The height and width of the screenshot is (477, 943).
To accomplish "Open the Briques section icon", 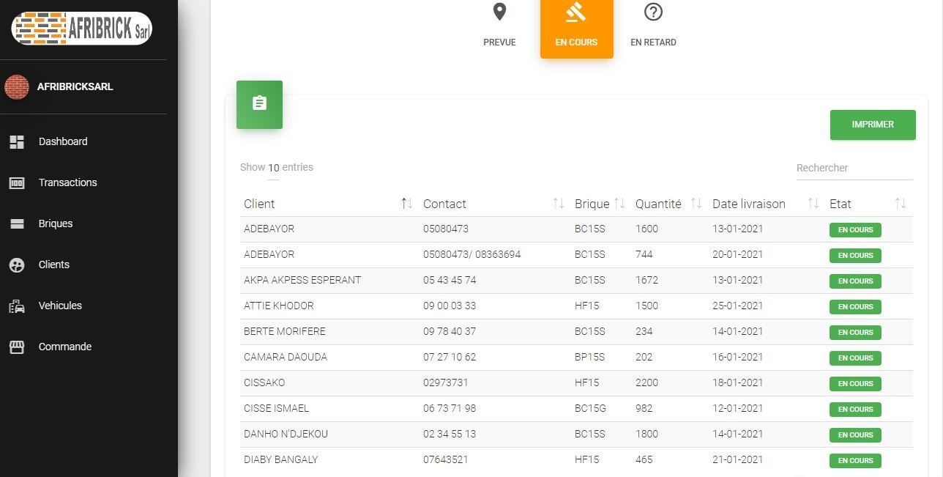I will [x=18, y=223].
